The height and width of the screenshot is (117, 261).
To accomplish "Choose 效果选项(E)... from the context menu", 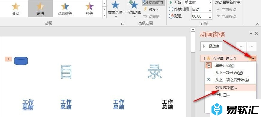I will [230, 88].
